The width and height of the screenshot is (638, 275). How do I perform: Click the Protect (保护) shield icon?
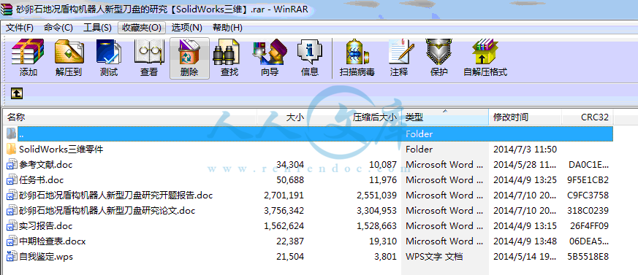pyautogui.click(x=438, y=52)
